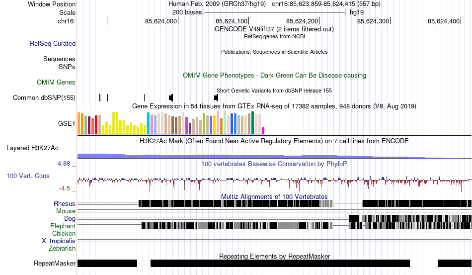Open the H3K27Ac Mark ENCODE track title
The height and width of the screenshot is (275, 472).
click(274, 141)
